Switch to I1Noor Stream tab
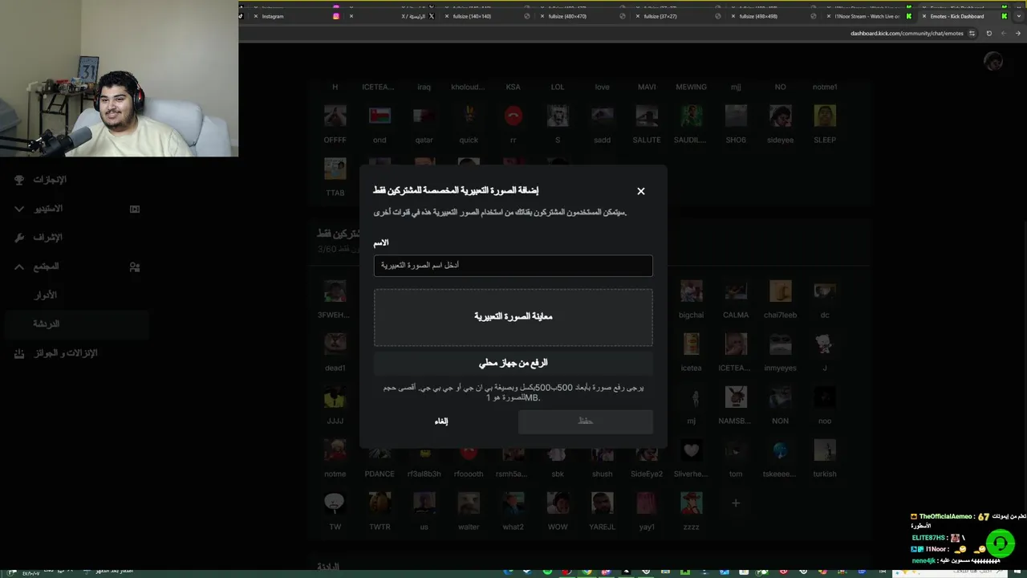 (869, 16)
